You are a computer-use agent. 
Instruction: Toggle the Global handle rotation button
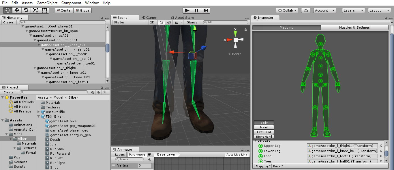pos(83,10)
